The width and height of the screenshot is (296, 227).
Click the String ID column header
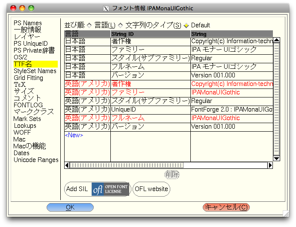(151, 34)
